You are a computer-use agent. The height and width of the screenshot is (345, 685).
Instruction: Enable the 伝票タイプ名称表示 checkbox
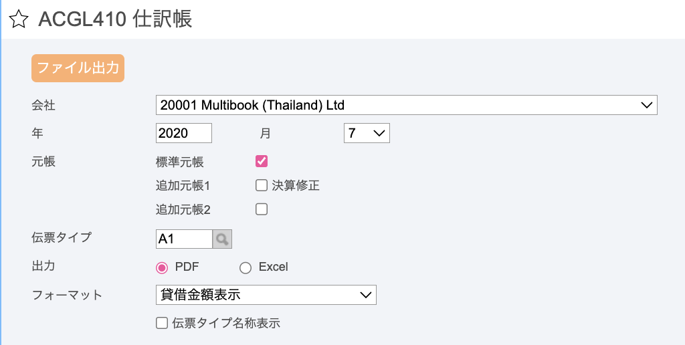pos(162,323)
